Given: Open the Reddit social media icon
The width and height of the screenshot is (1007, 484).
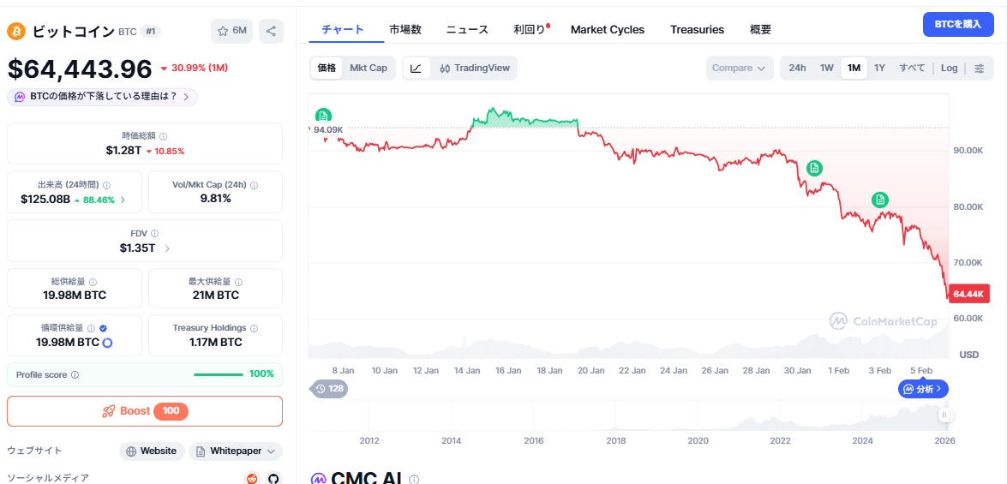Looking at the screenshot, I should (x=252, y=479).
